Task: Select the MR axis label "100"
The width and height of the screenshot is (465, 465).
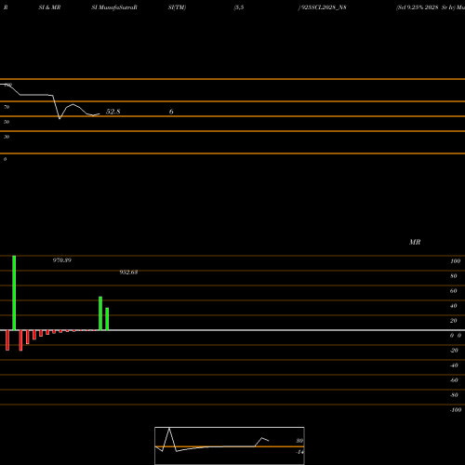Action: point(456,261)
